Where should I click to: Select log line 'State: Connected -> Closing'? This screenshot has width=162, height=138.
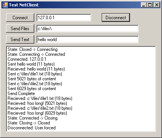[x=32, y=118]
